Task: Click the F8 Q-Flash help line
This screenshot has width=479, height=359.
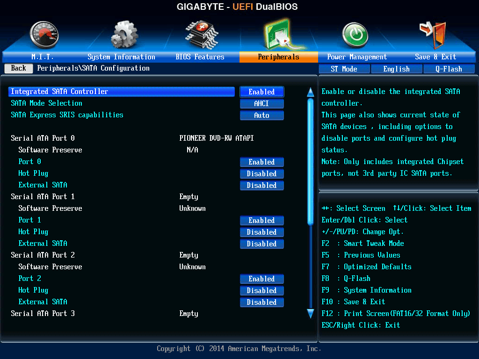Action: (x=346, y=279)
